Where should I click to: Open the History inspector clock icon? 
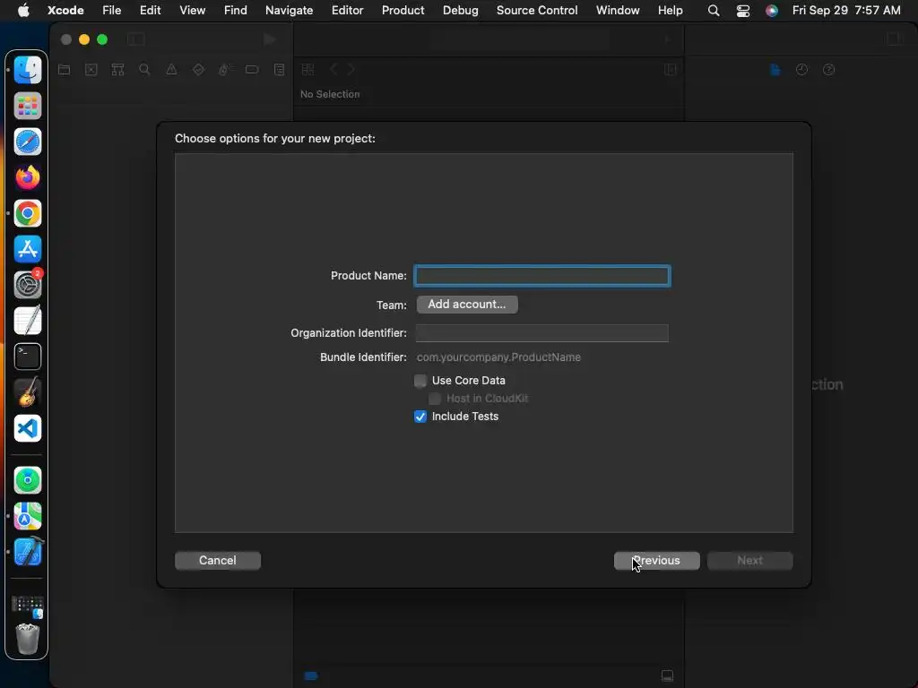point(801,70)
